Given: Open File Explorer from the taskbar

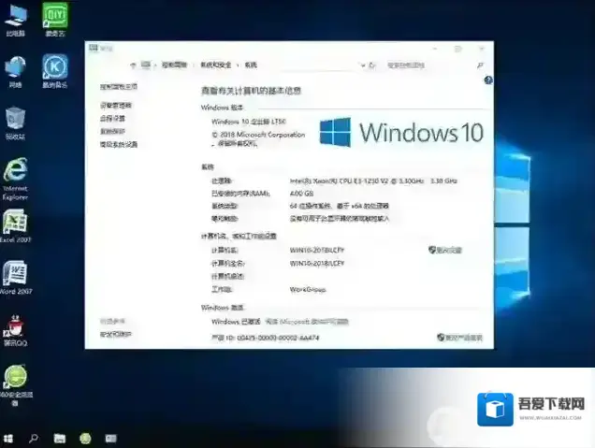Looking at the screenshot, I should pyautogui.click(x=59, y=438).
